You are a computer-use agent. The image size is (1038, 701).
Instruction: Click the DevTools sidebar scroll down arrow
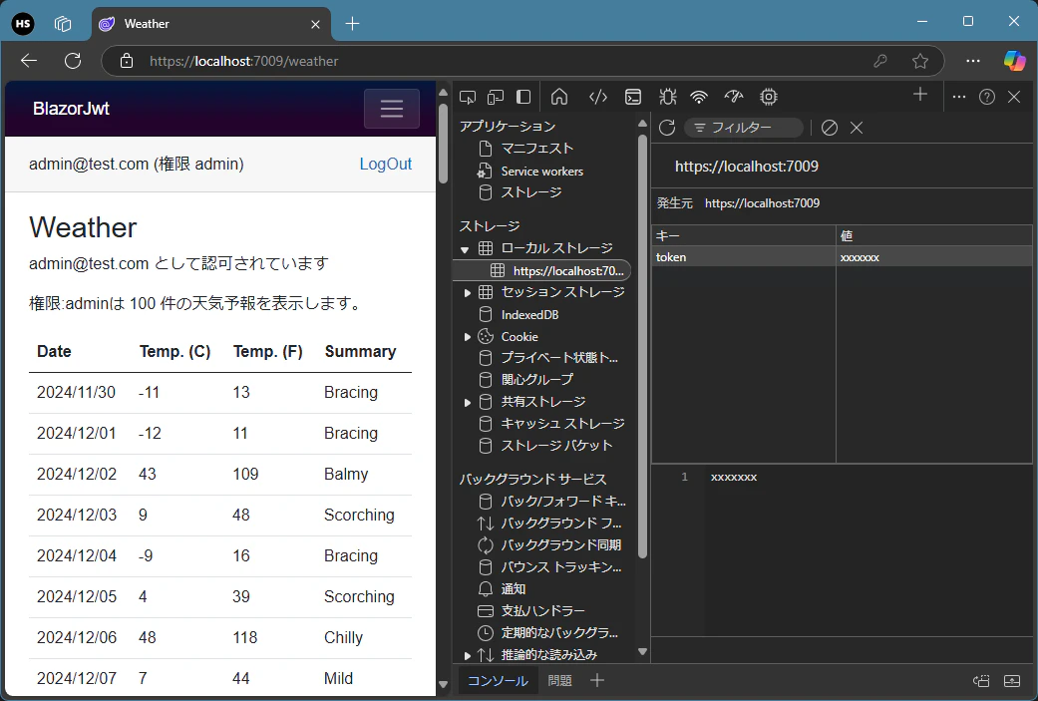coord(642,651)
